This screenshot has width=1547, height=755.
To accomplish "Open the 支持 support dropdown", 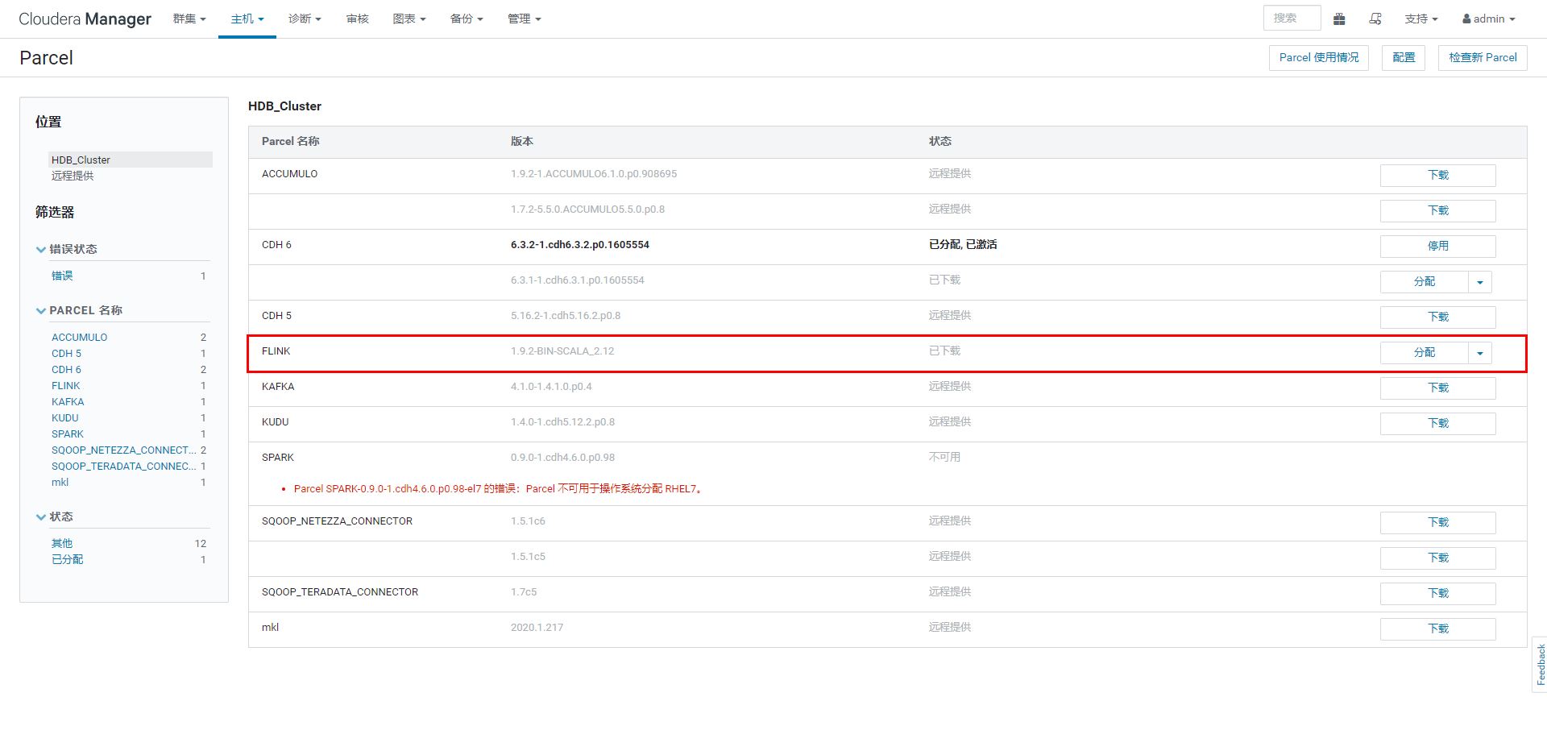I will (1421, 19).
